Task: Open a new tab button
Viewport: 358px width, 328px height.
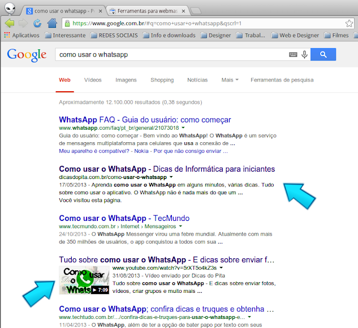Action: 196,11
